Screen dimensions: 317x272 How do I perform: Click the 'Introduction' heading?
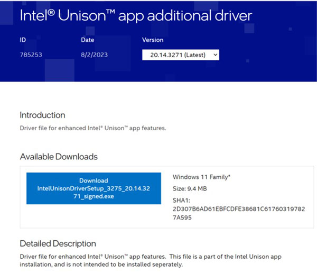click(42, 115)
